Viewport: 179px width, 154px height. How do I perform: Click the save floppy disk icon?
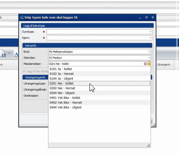click(3, 54)
